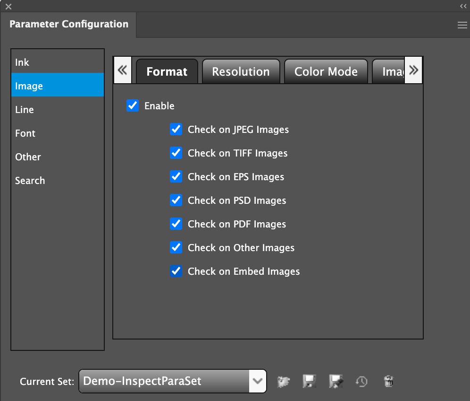Click the delete parameter set trash icon

pyautogui.click(x=388, y=381)
